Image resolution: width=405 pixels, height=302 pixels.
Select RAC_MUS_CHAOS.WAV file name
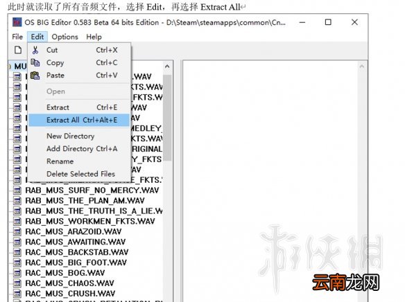[x=70, y=283]
